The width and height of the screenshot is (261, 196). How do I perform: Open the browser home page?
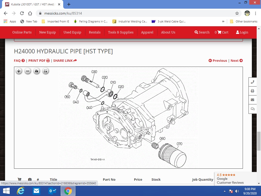[30, 13]
